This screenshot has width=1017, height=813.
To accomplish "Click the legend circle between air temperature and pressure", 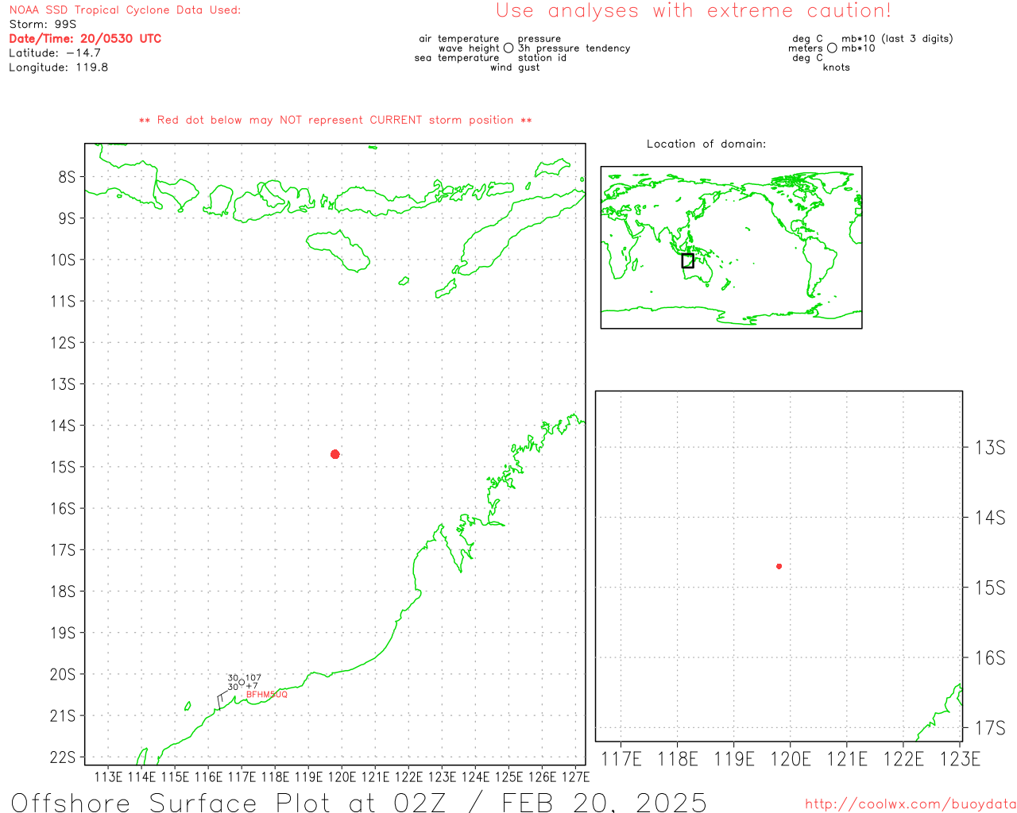I will [x=508, y=48].
